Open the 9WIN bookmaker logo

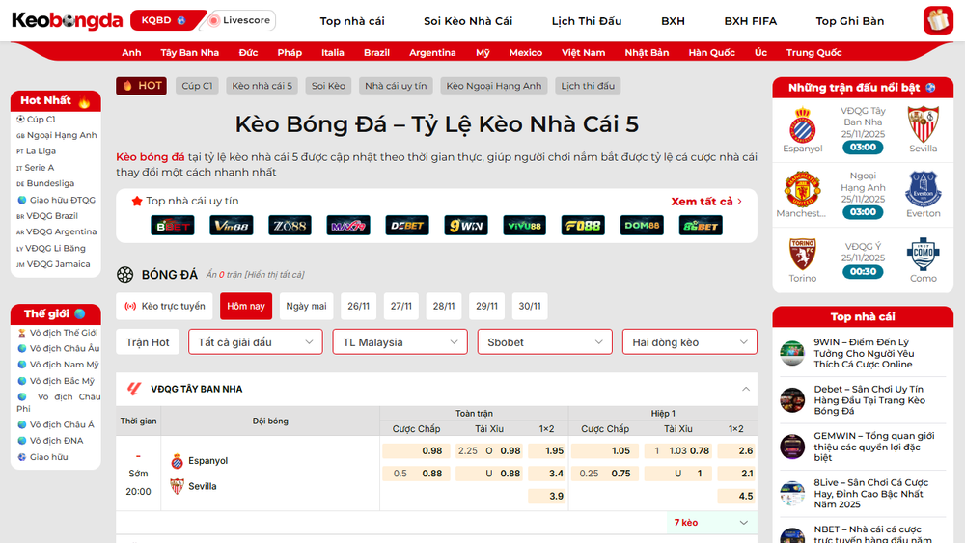pos(466,226)
